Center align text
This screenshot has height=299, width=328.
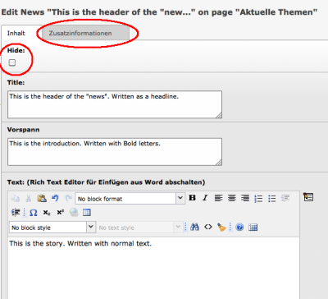(x=232, y=198)
